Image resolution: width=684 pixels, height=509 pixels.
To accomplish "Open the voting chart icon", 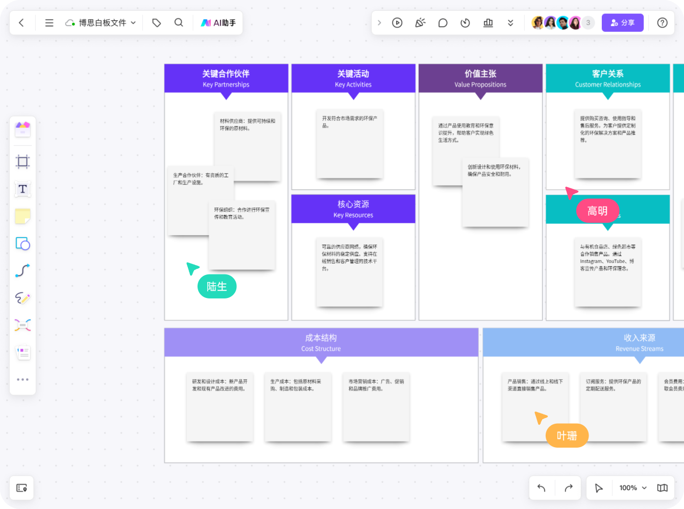I will [488, 22].
